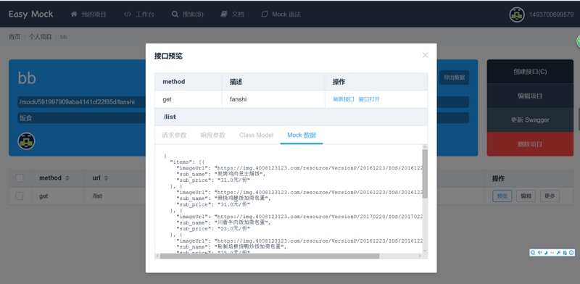This screenshot has height=284, width=580.
Task: Toggle the select-all checkbox in table header
Action: click(x=20, y=178)
